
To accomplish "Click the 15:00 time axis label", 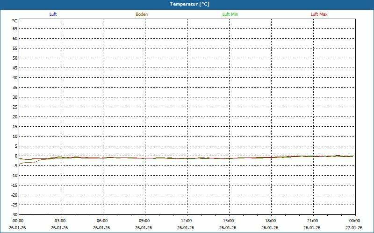I will click(x=229, y=221).
